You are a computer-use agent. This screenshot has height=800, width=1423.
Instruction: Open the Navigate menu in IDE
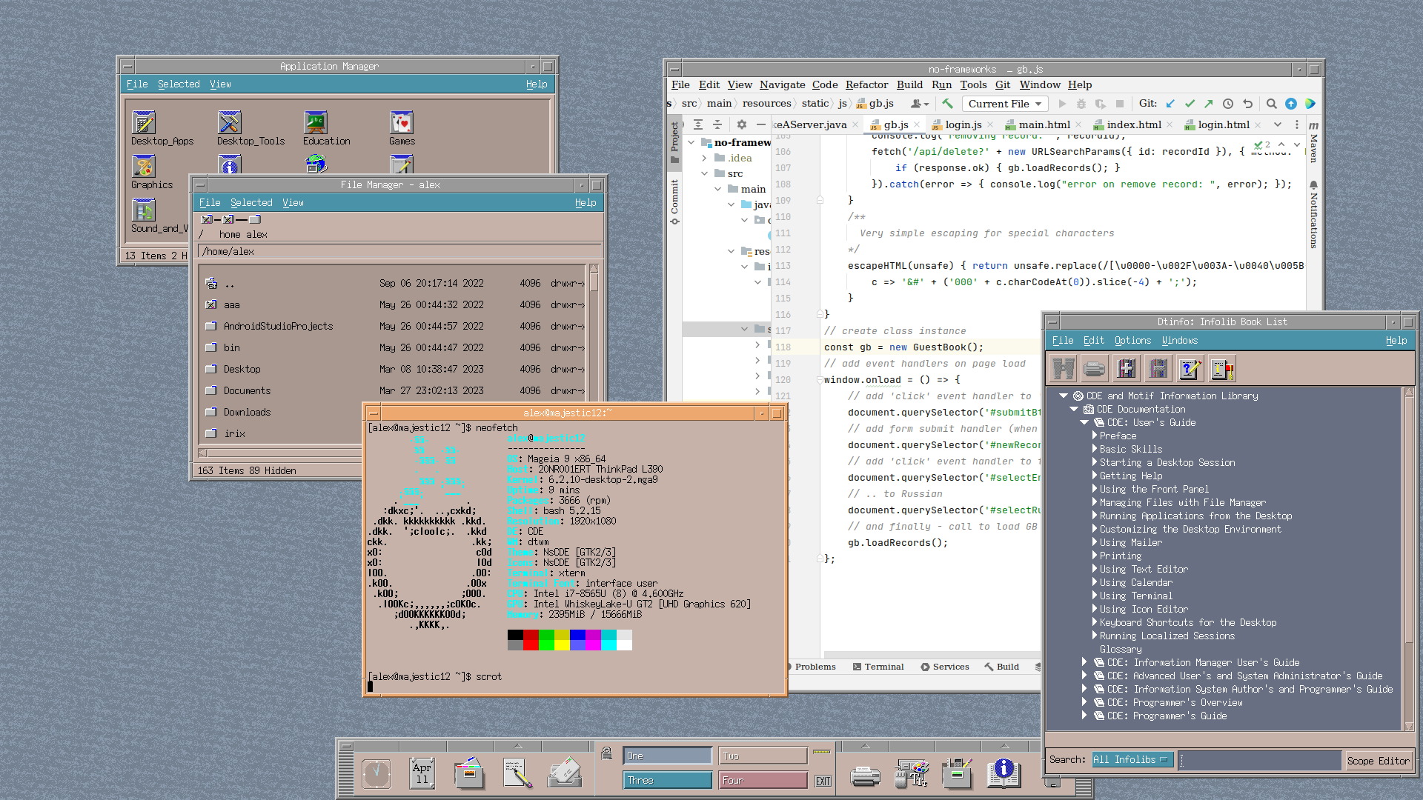[x=782, y=84]
